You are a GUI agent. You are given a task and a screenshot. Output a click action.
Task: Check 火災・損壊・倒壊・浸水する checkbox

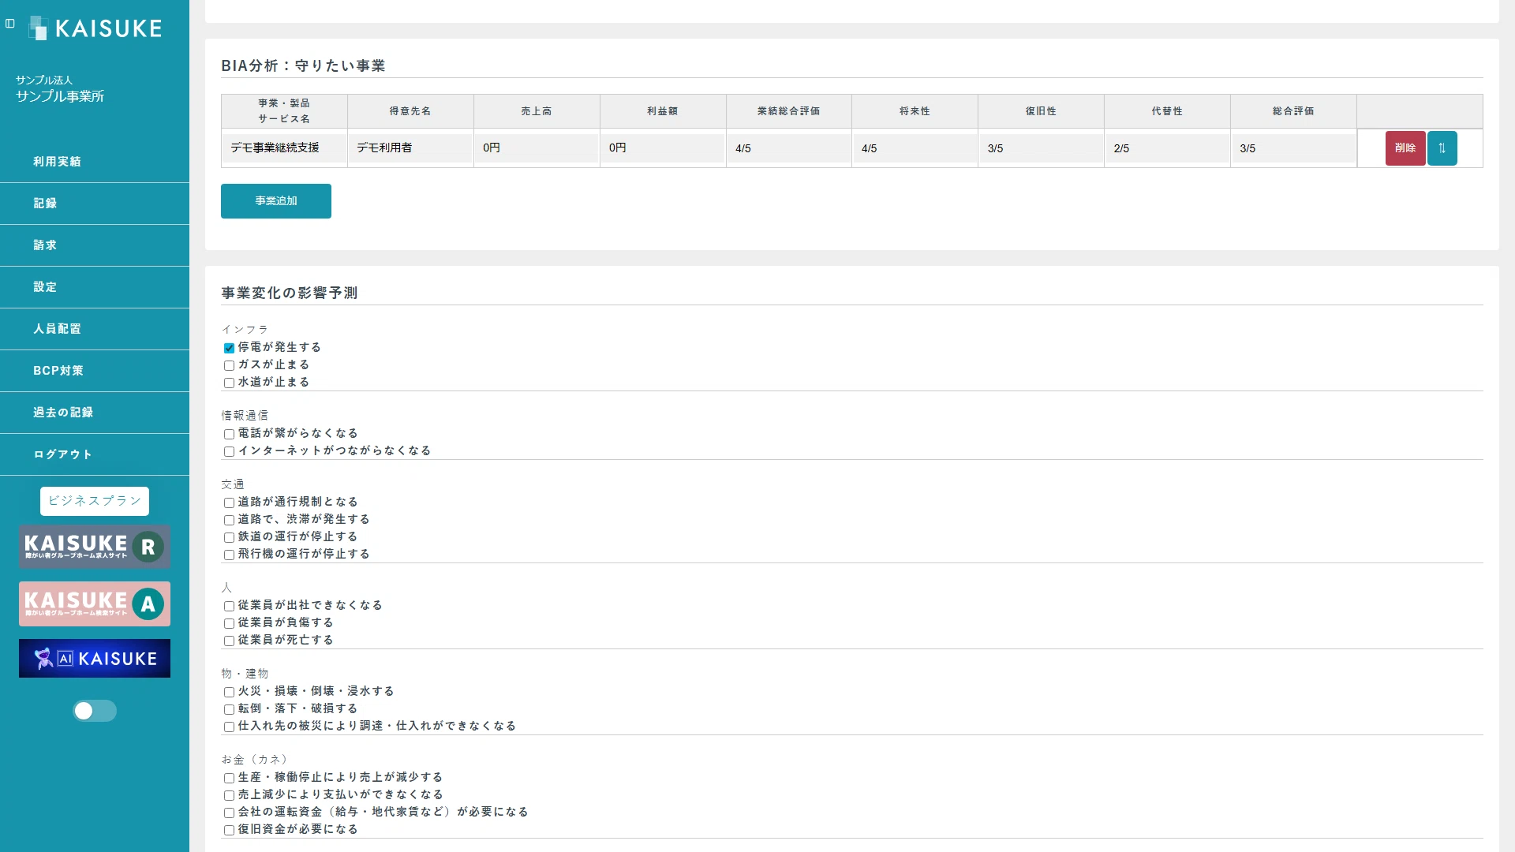[x=229, y=692]
